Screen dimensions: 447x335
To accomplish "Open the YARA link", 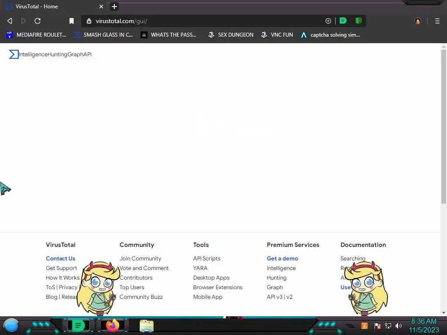I will pyautogui.click(x=200, y=268).
